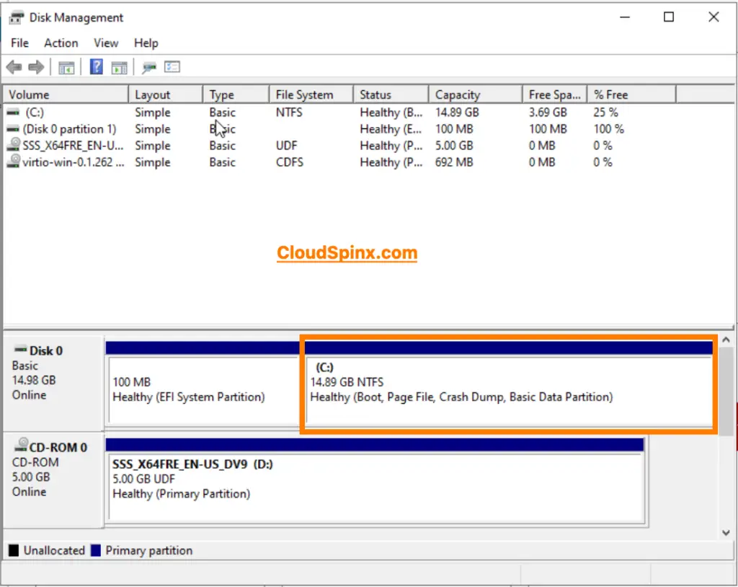Toggle the Show/Hide Action Pane icon
Image resolution: width=738 pixels, height=587 pixels.
pos(119,66)
